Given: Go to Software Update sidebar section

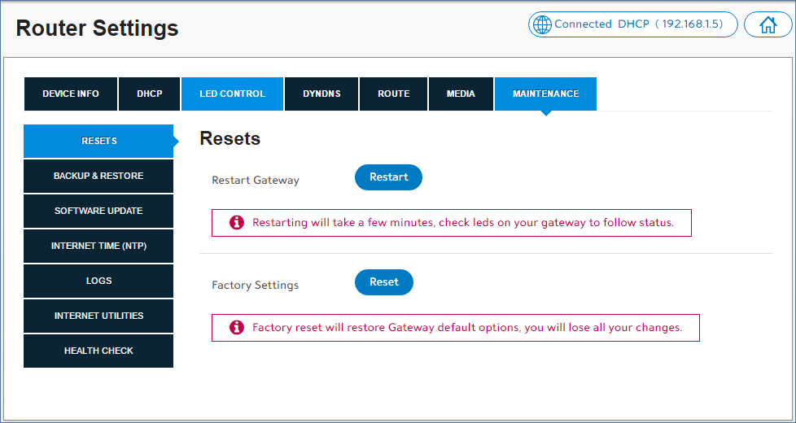Looking at the screenshot, I should (98, 211).
